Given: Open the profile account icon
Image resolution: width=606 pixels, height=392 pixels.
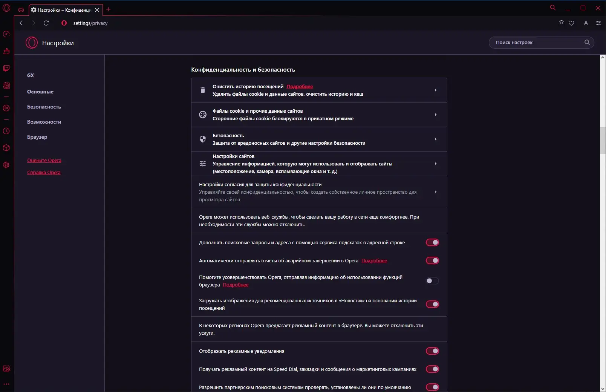Looking at the screenshot, I should click(x=586, y=23).
